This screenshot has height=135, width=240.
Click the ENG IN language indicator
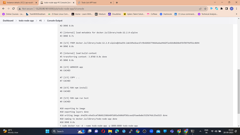click(206, 131)
